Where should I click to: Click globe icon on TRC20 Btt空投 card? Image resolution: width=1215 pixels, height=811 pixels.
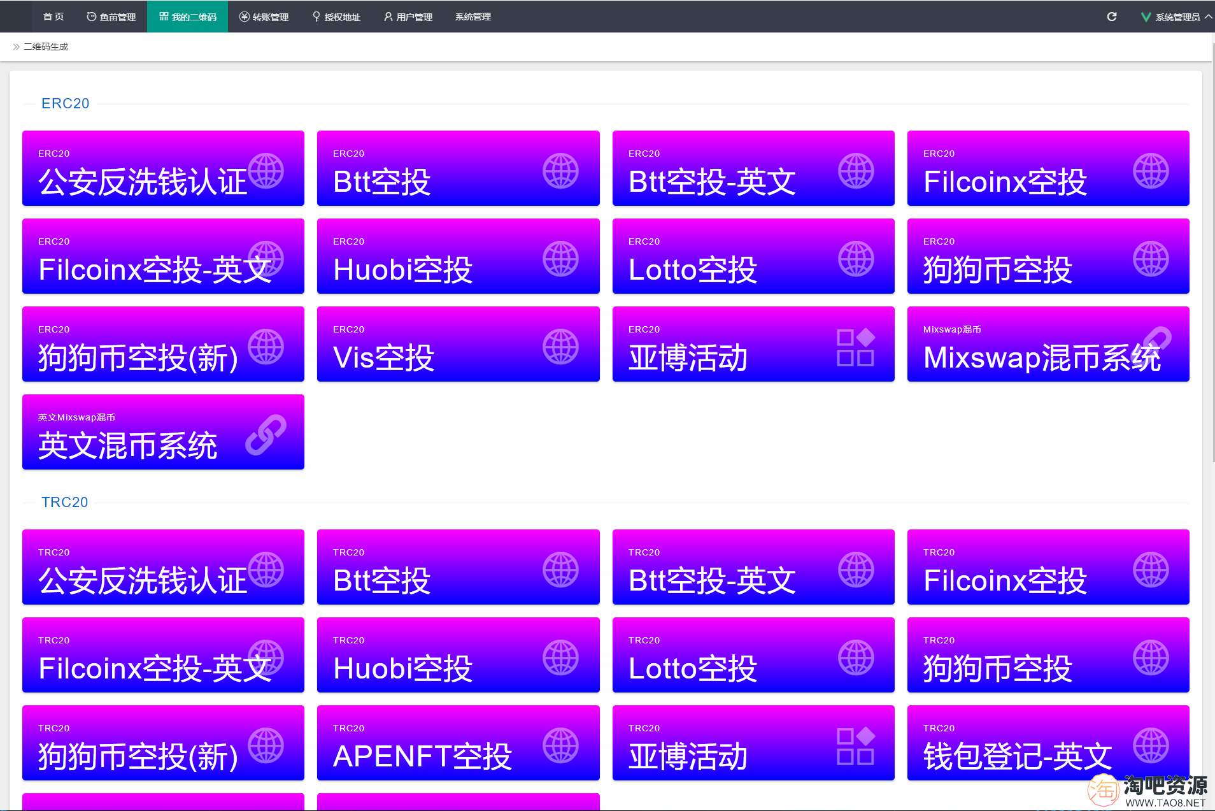pos(561,570)
